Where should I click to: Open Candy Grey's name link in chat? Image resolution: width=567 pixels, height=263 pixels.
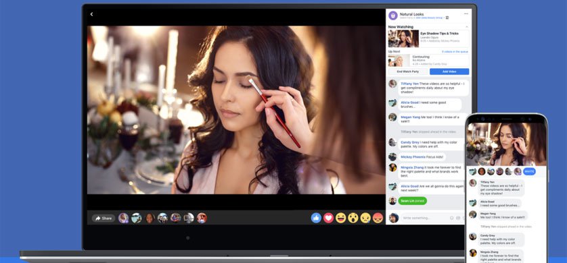(x=410, y=142)
